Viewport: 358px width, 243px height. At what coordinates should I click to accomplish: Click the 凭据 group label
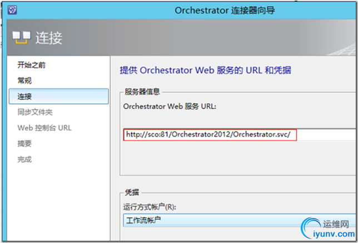point(132,192)
